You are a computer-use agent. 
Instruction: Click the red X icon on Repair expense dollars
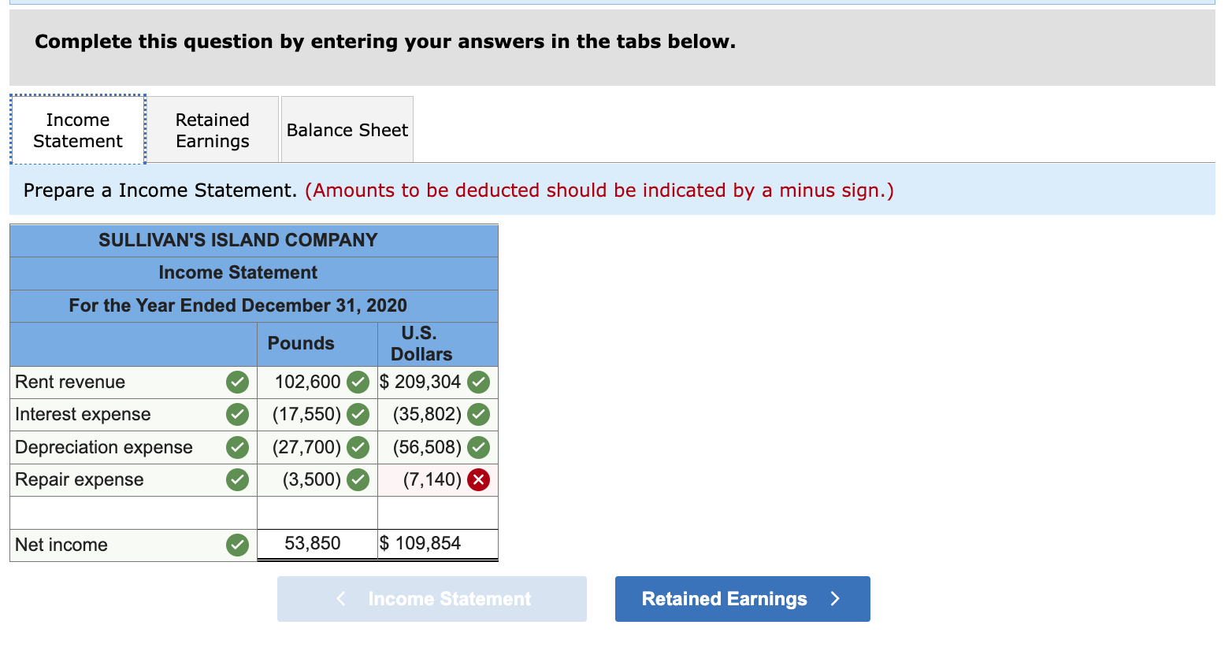tap(478, 479)
